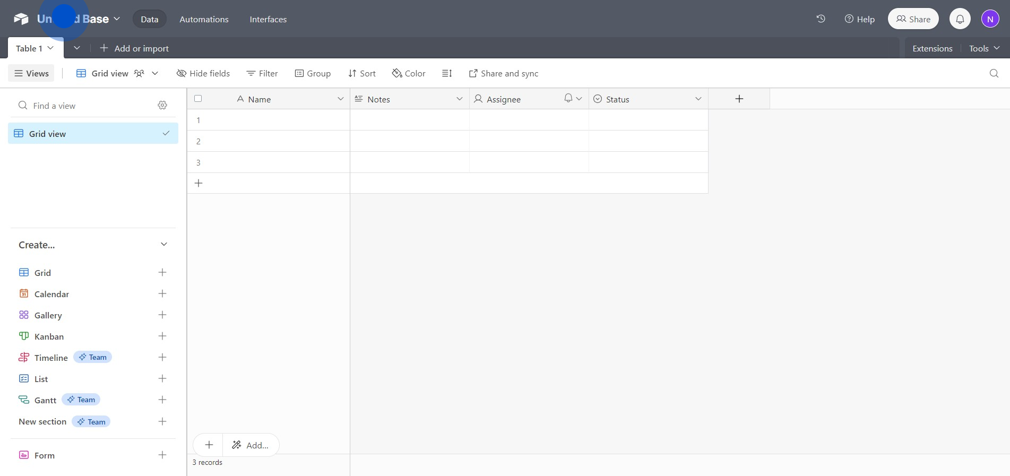Screen dimensions: 1010x476
Task: Click the row height icon
Action: click(x=447, y=73)
